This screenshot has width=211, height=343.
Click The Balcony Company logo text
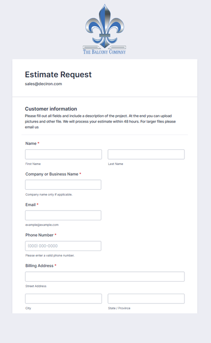[105, 52]
